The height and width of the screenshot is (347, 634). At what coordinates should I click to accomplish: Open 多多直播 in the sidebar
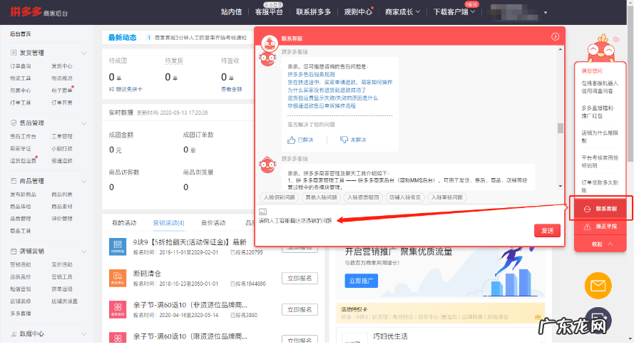click(x=21, y=313)
